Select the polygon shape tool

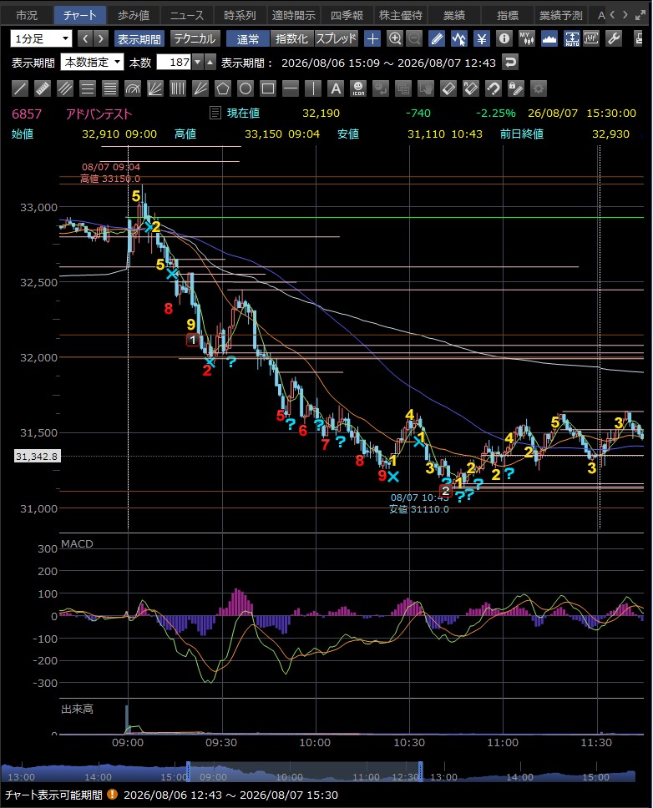pyautogui.click(x=223, y=88)
